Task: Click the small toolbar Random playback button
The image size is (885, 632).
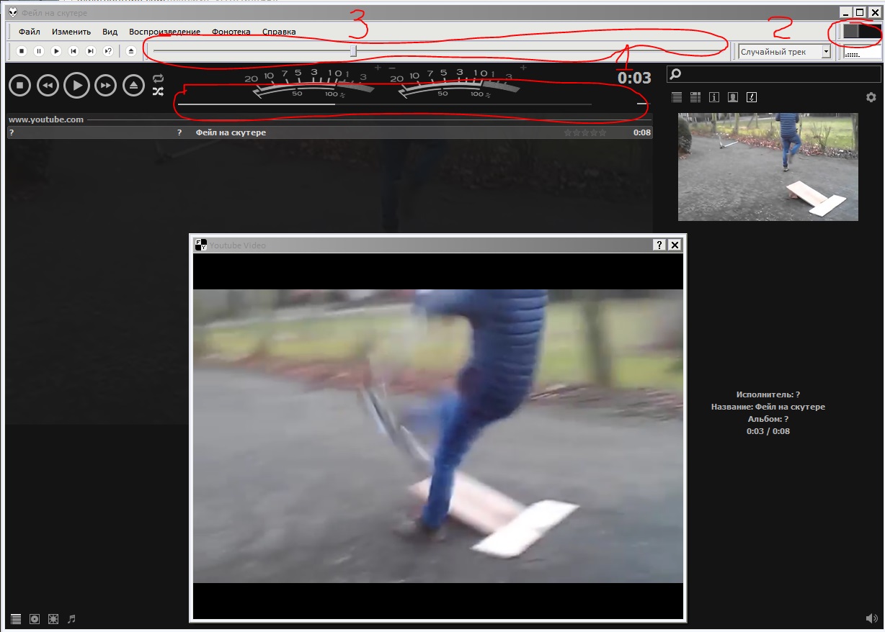Action: tap(108, 51)
